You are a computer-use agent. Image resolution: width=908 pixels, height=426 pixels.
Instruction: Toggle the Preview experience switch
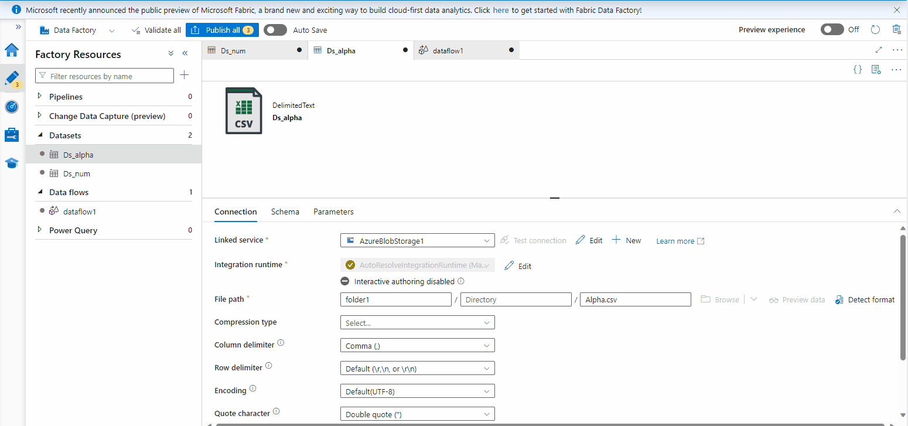(832, 29)
